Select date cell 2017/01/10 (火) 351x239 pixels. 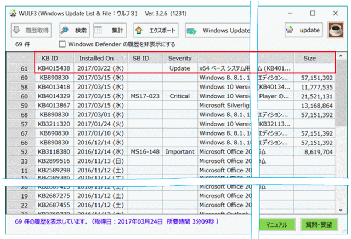pos(101,133)
